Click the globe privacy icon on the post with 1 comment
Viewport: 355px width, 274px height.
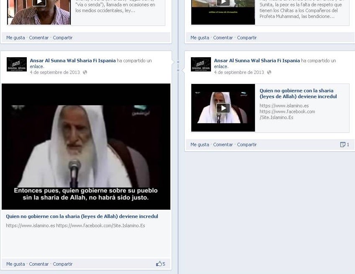pyautogui.click(x=269, y=73)
